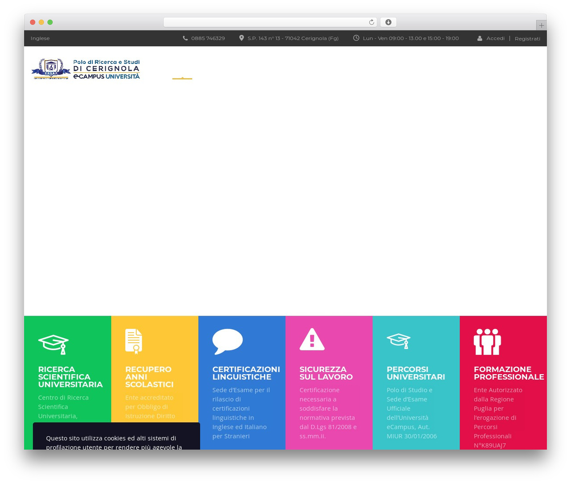Open the browser downloads button

[x=388, y=22]
